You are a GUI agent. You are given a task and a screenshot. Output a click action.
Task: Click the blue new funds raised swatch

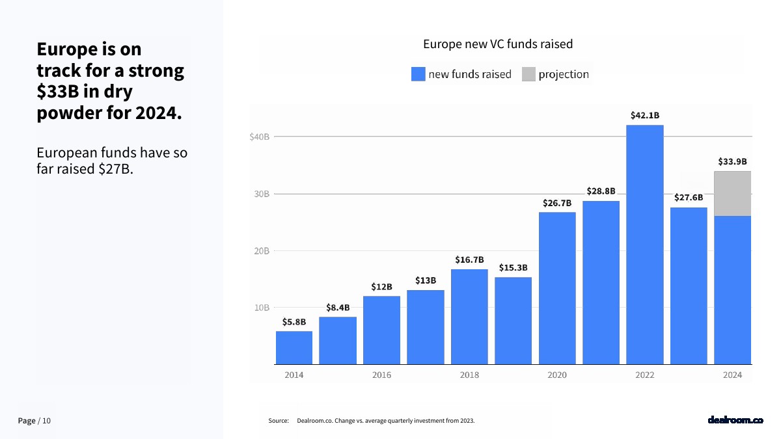coord(418,74)
